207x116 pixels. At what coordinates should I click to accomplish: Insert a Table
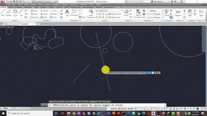coord(82,17)
